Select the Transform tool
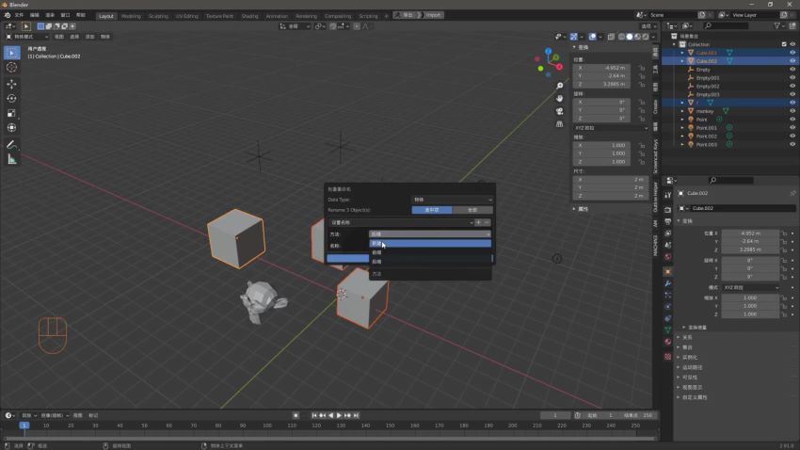This screenshot has width=800, height=450. pyautogui.click(x=11, y=128)
